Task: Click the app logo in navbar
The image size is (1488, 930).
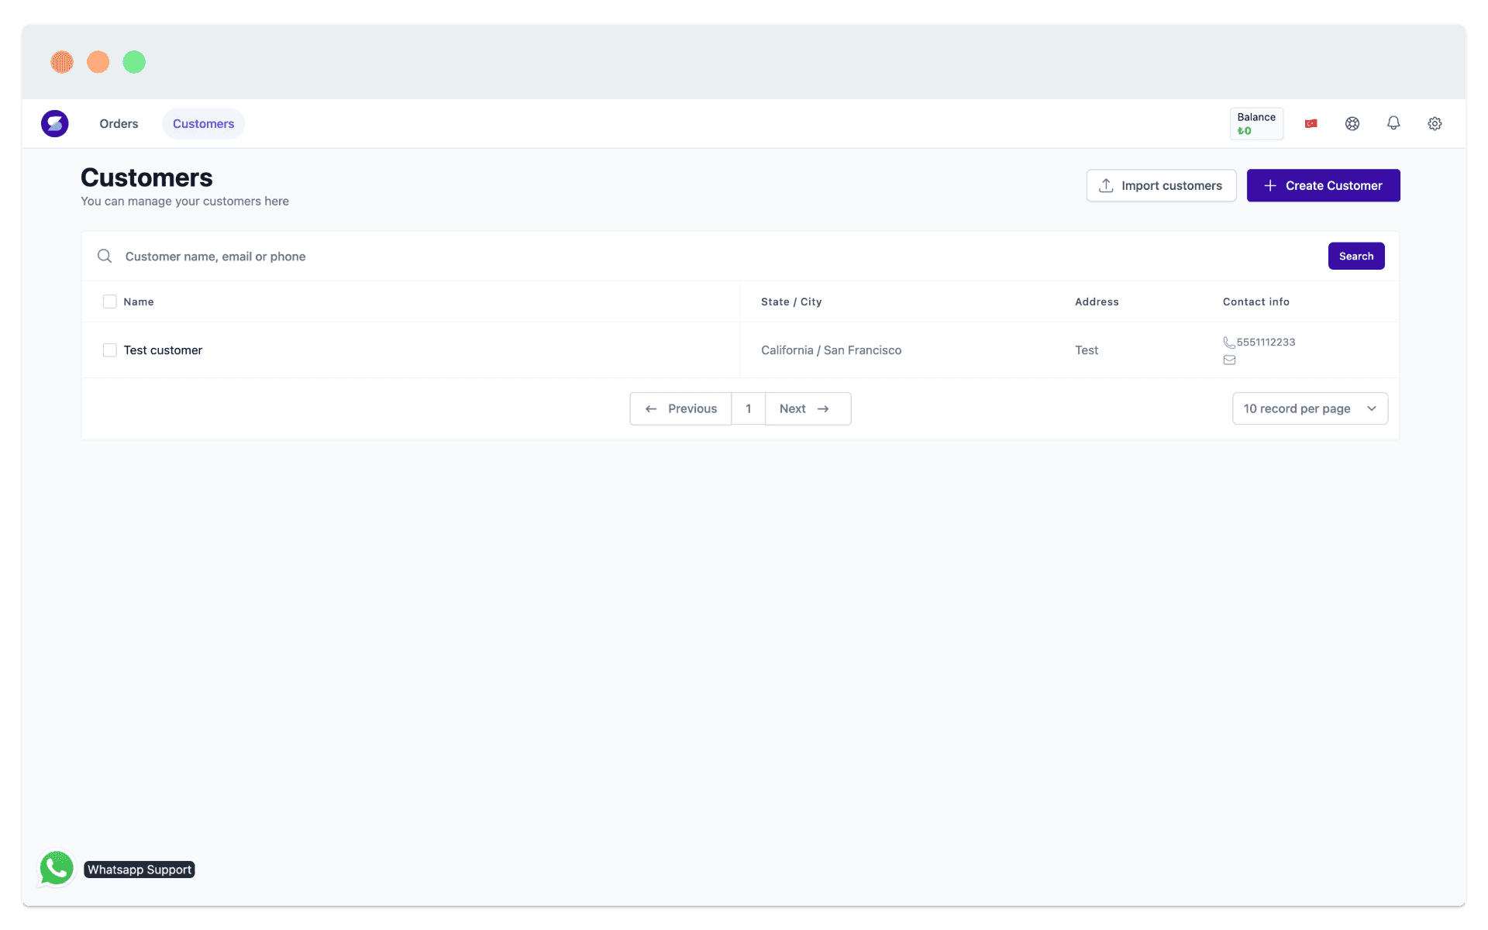Action: tap(55, 124)
